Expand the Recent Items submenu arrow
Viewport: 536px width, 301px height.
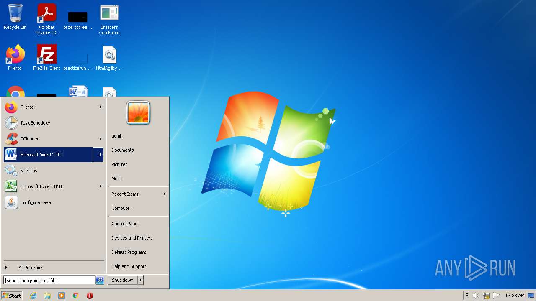pyautogui.click(x=164, y=194)
